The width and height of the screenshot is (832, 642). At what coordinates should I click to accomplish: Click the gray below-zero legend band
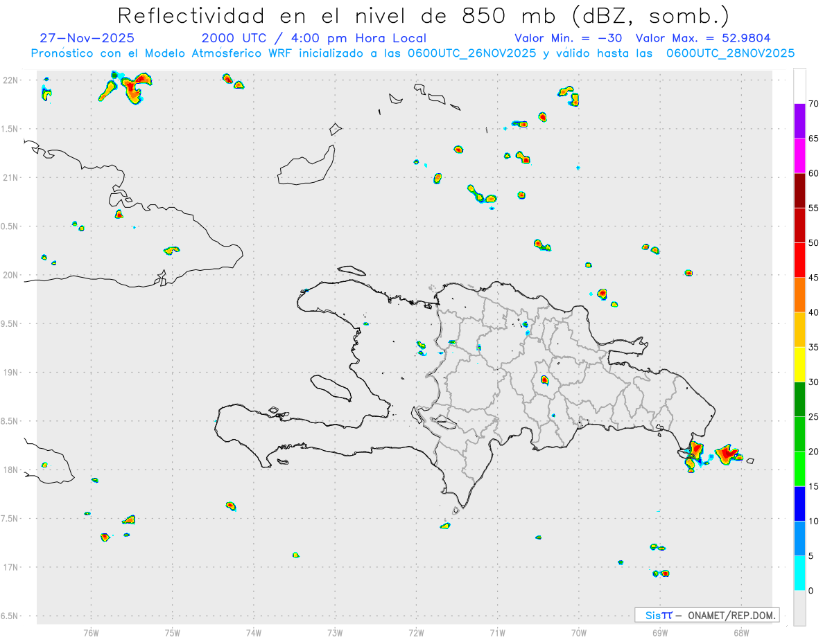point(799,608)
